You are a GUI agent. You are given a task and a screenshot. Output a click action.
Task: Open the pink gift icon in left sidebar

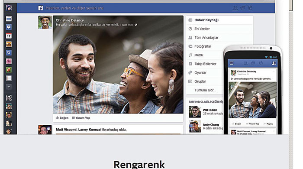[9, 61]
